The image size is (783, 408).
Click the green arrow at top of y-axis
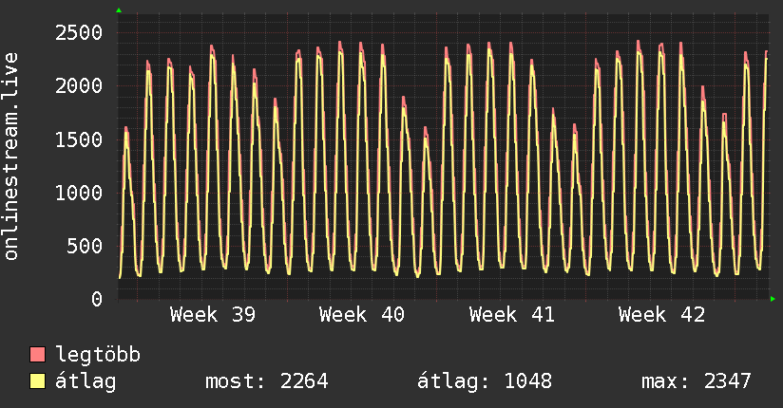[119, 10]
